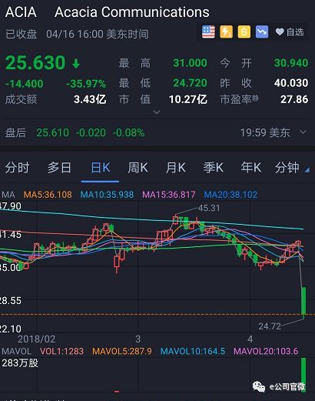Tap the MAVOL volume indicator label
Viewport: 315px width, 401px height.
point(16,351)
